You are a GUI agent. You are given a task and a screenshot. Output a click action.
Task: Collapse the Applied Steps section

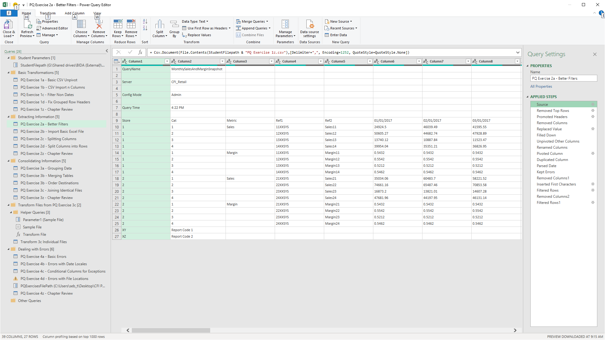[528, 97]
